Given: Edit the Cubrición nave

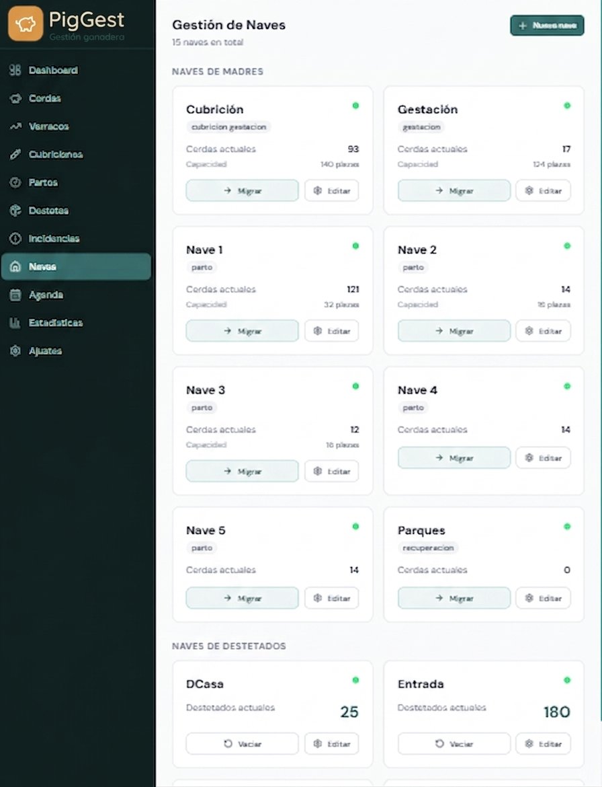Looking at the screenshot, I should (x=332, y=191).
